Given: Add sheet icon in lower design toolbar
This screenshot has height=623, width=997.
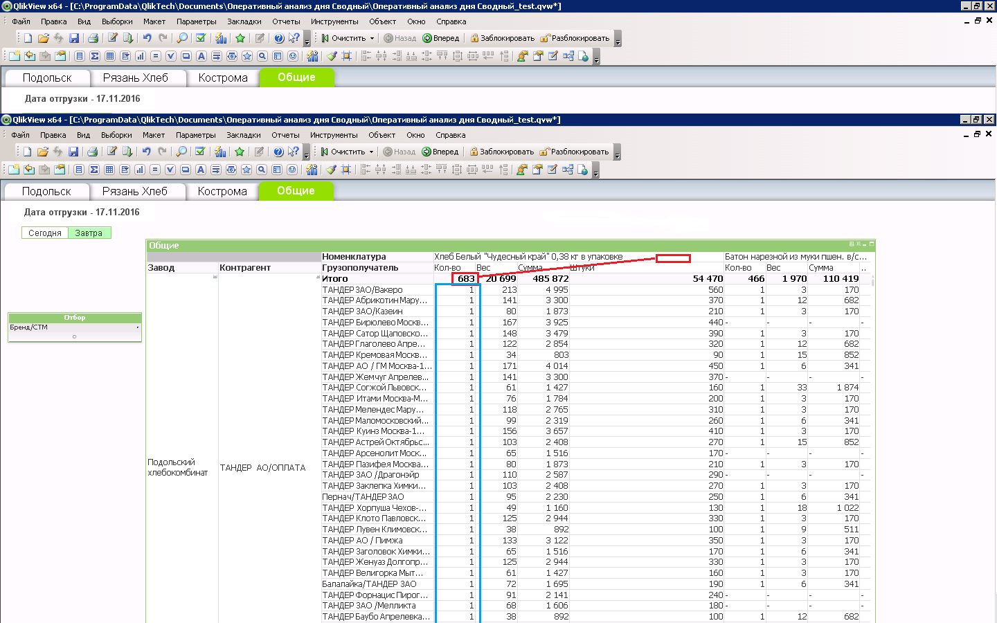Looking at the screenshot, I should [14, 170].
